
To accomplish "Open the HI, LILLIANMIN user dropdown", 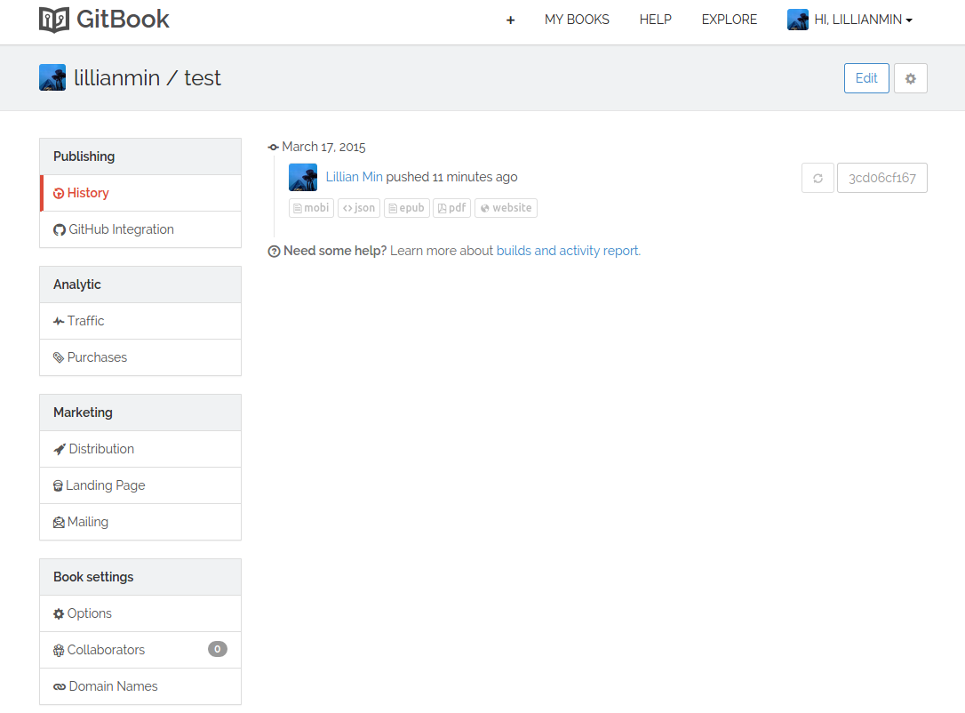I will coord(849,20).
